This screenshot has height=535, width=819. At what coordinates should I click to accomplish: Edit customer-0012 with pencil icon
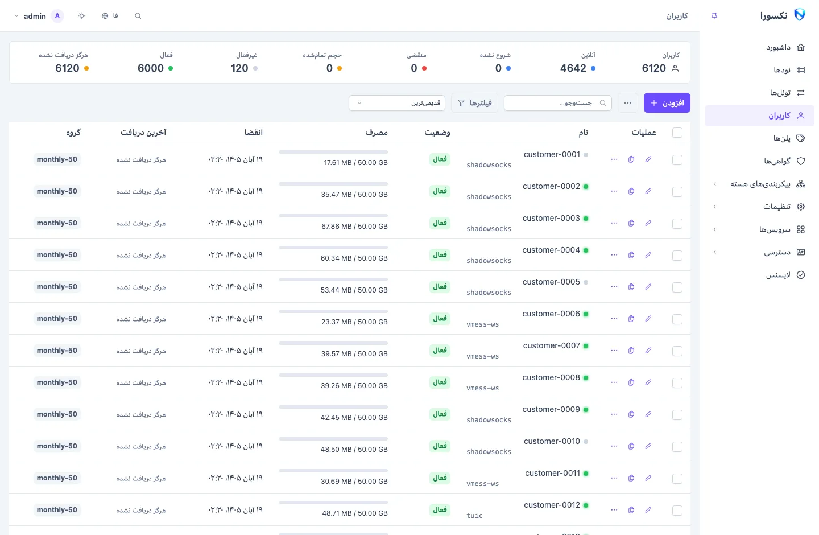click(648, 510)
